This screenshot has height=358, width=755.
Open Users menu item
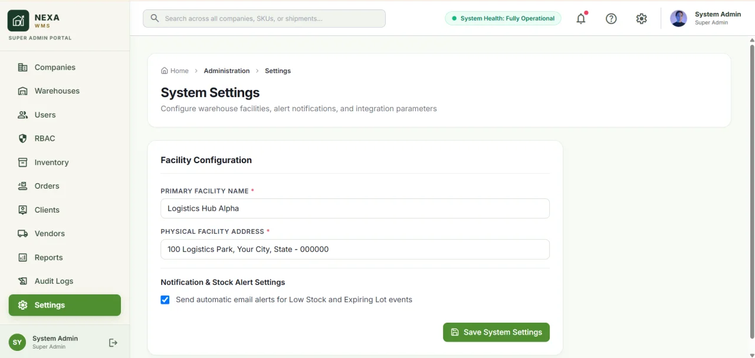(65, 115)
